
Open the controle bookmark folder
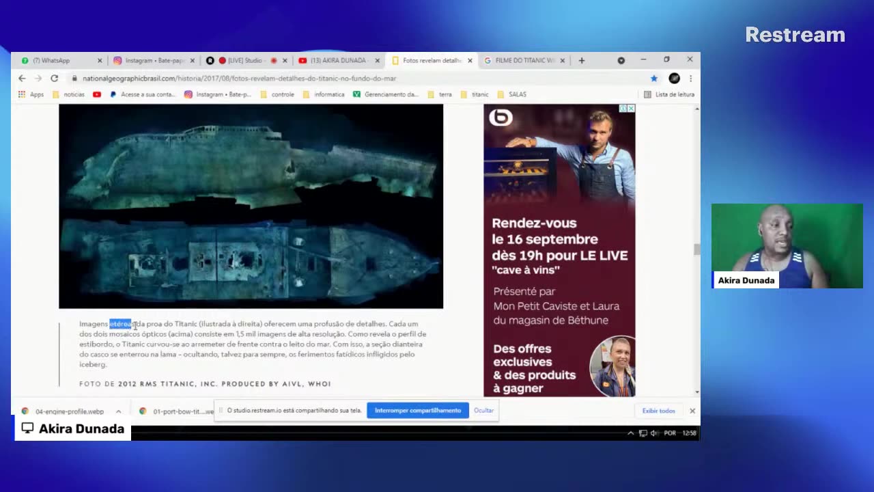point(277,94)
